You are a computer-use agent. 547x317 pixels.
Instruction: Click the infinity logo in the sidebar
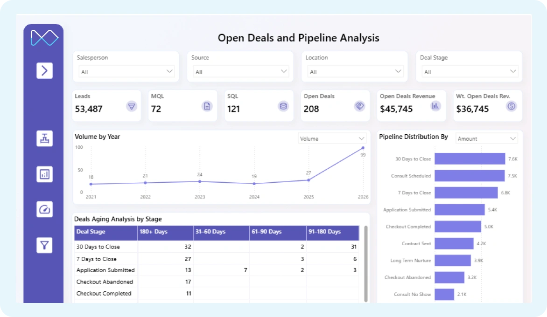tap(44, 38)
